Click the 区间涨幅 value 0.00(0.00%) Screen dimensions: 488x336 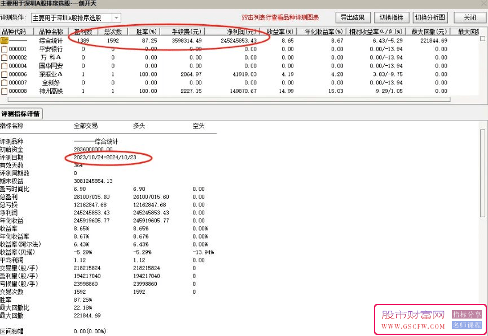(90, 331)
